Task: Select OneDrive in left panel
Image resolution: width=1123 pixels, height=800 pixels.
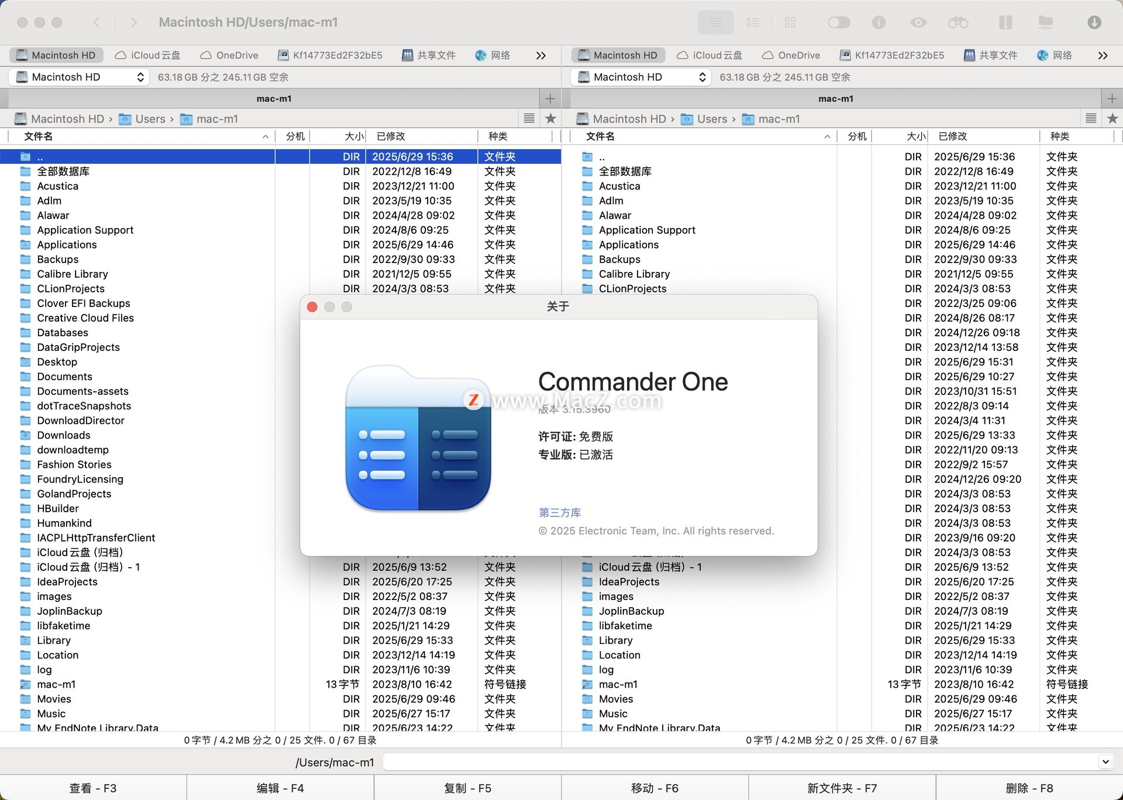Action: pyautogui.click(x=229, y=55)
